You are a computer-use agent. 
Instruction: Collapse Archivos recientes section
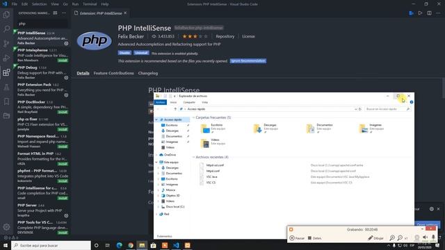point(194,157)
